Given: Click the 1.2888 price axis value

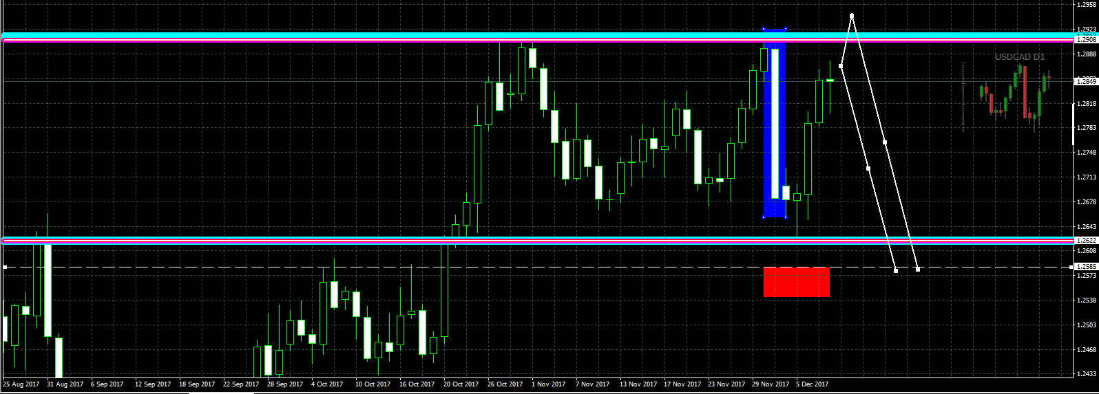Looking at the screenshot, I should click(1087, 54).
